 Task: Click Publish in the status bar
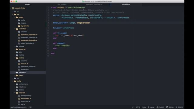click(x=160, y=107)
